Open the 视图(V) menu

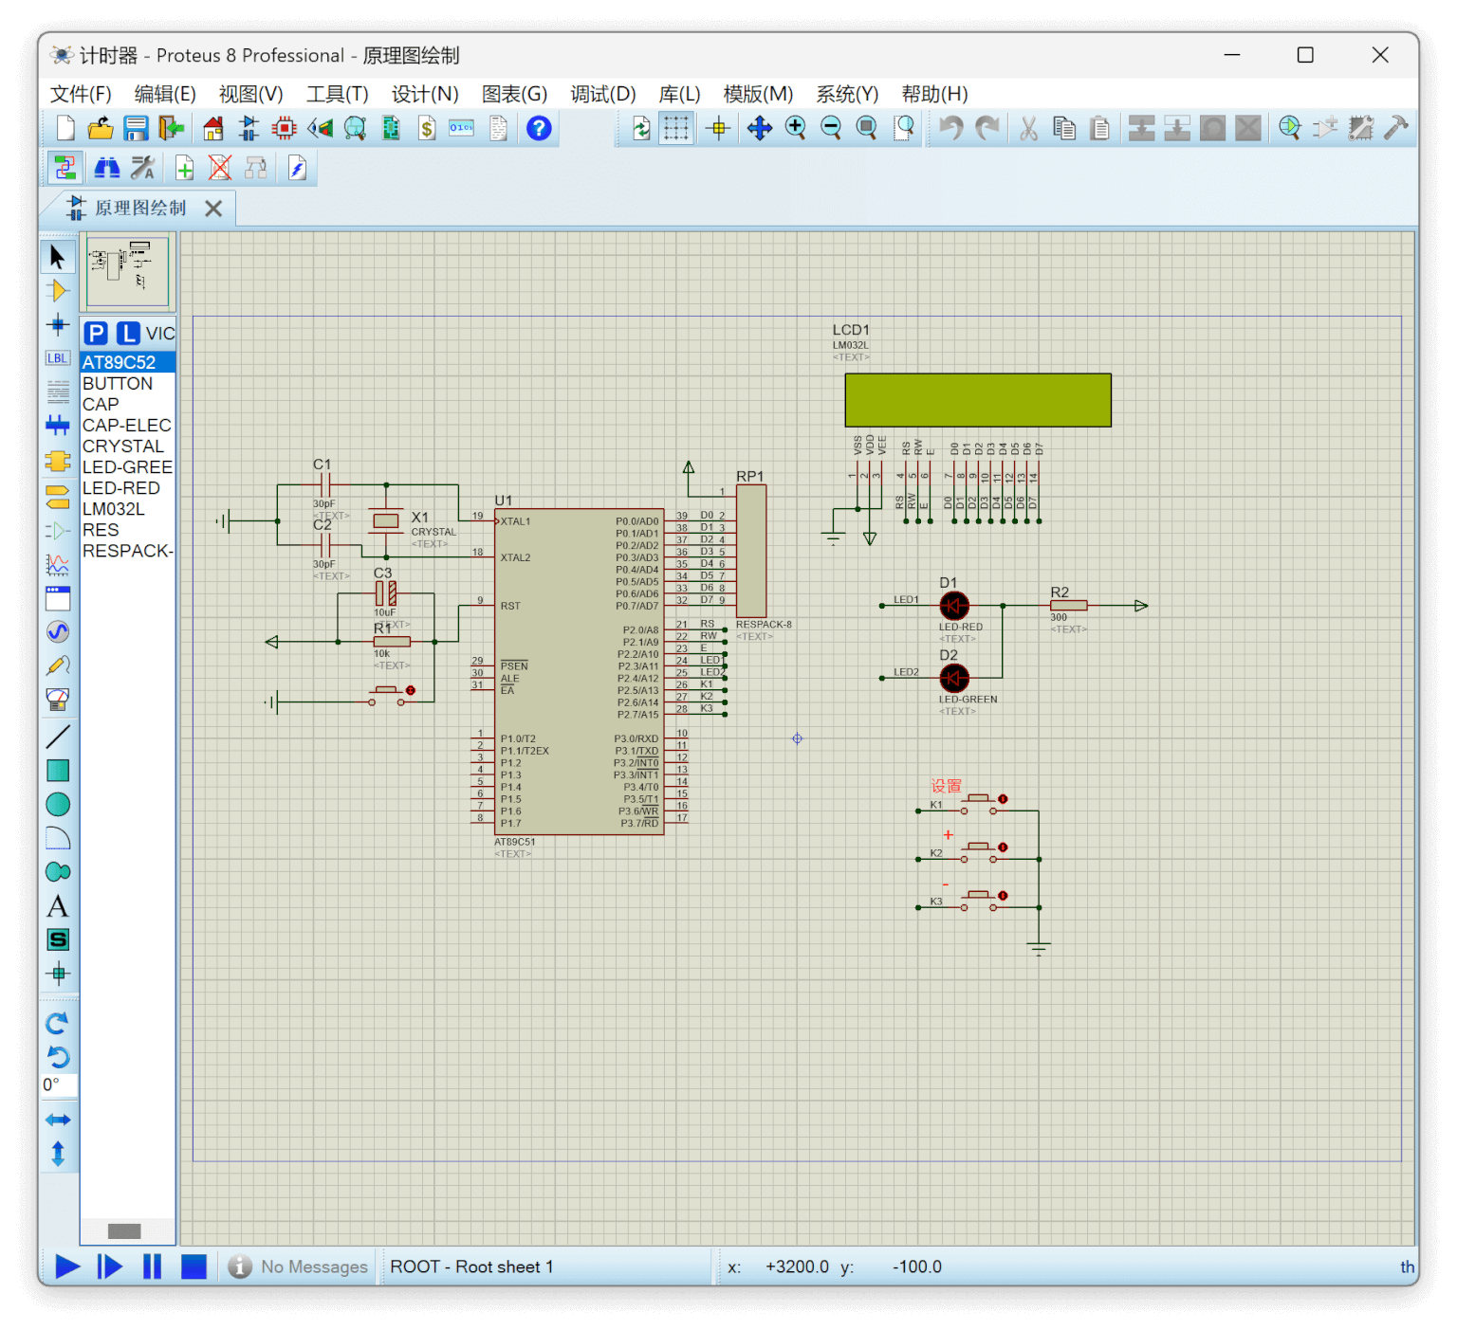click(x=251, y=94)
